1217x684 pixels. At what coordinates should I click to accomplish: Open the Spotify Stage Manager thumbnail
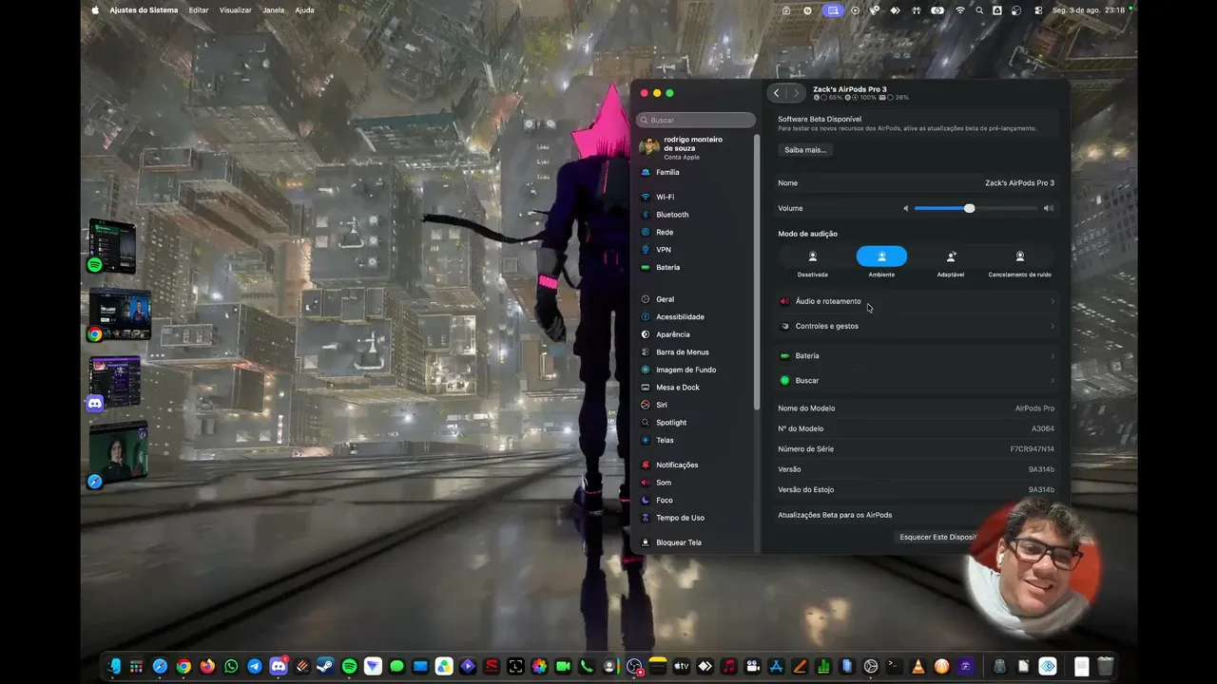[x=112, y=245]
